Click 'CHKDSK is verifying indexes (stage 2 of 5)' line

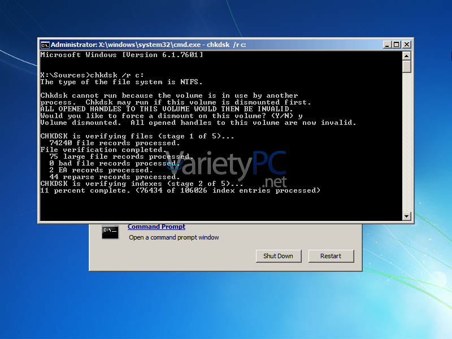[x=142, y=184]
